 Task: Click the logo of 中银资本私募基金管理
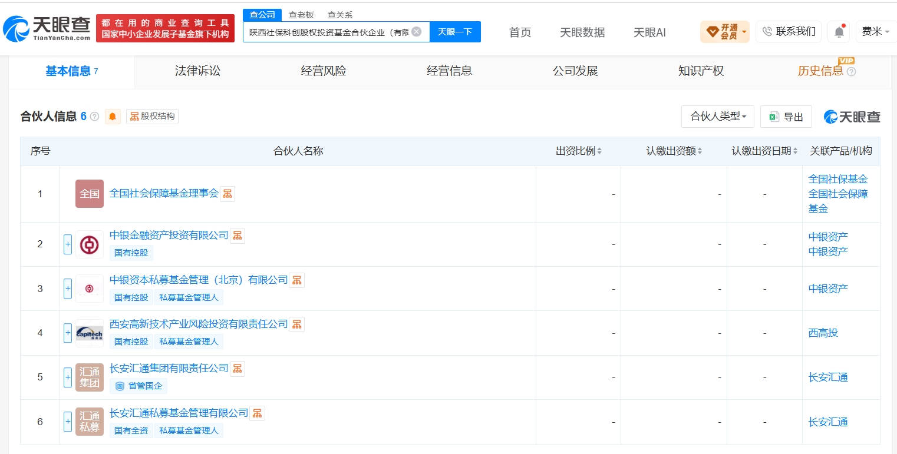coord(90,289)
